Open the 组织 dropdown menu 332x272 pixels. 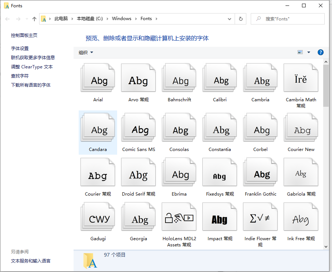pos(86,52)
